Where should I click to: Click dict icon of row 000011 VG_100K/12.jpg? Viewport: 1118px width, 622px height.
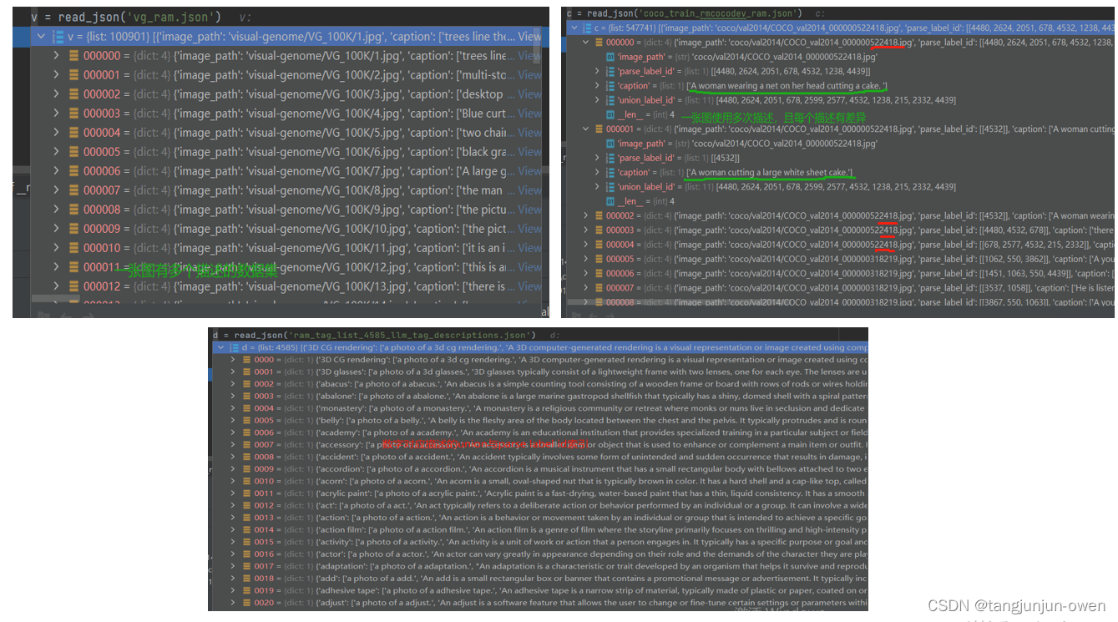coord(73,267)
